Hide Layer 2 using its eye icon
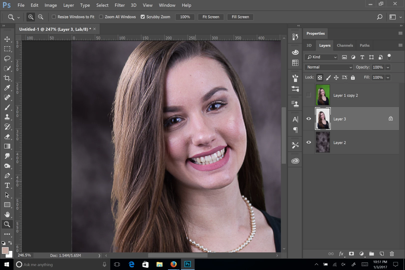This screenshot has width=405, height=270. coord(309,142)
